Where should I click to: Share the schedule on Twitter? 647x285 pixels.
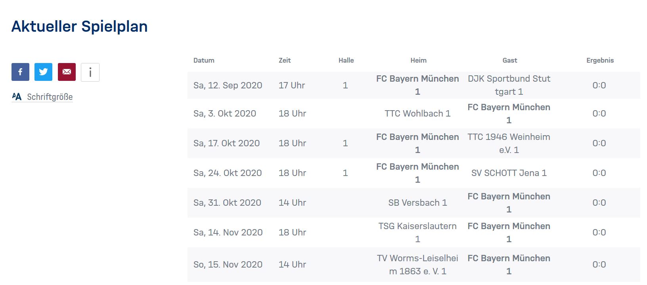pyautogui.click(x=43, y=72)
